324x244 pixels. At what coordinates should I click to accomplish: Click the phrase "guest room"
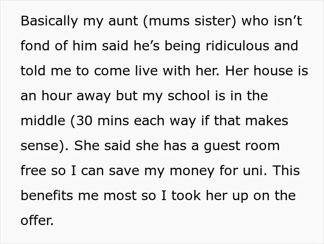pyautogui.click(x=242, y=146)
